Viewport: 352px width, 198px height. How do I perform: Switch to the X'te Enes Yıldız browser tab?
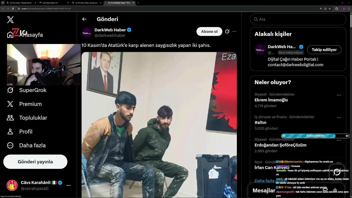coord(86,3)
